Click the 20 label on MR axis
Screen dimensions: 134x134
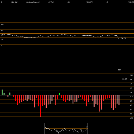[x=131, y=92]
